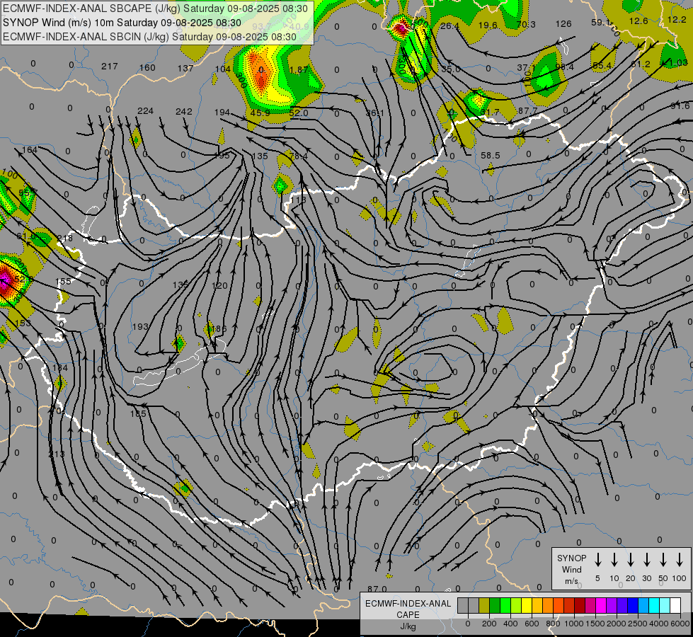This screenshot has width=693, height=637.
Task: Click the map value 217
Action: [110, 67]
